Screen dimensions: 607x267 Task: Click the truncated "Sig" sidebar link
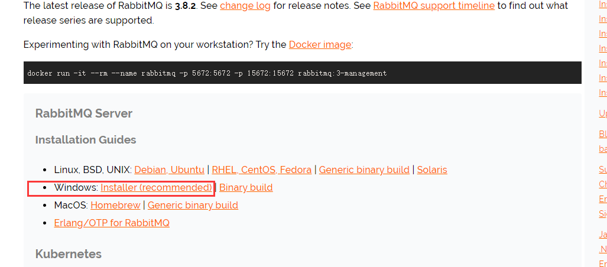click(603, 214)
